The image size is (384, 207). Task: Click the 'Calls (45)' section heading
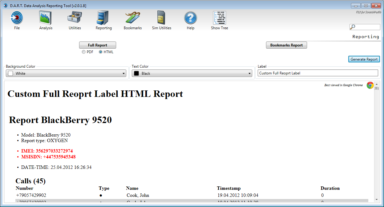30,181
